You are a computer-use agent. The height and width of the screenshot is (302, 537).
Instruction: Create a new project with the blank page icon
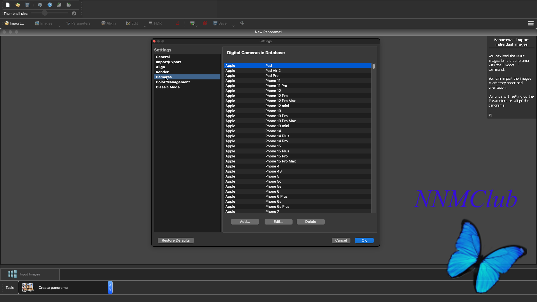click(8, 5)
